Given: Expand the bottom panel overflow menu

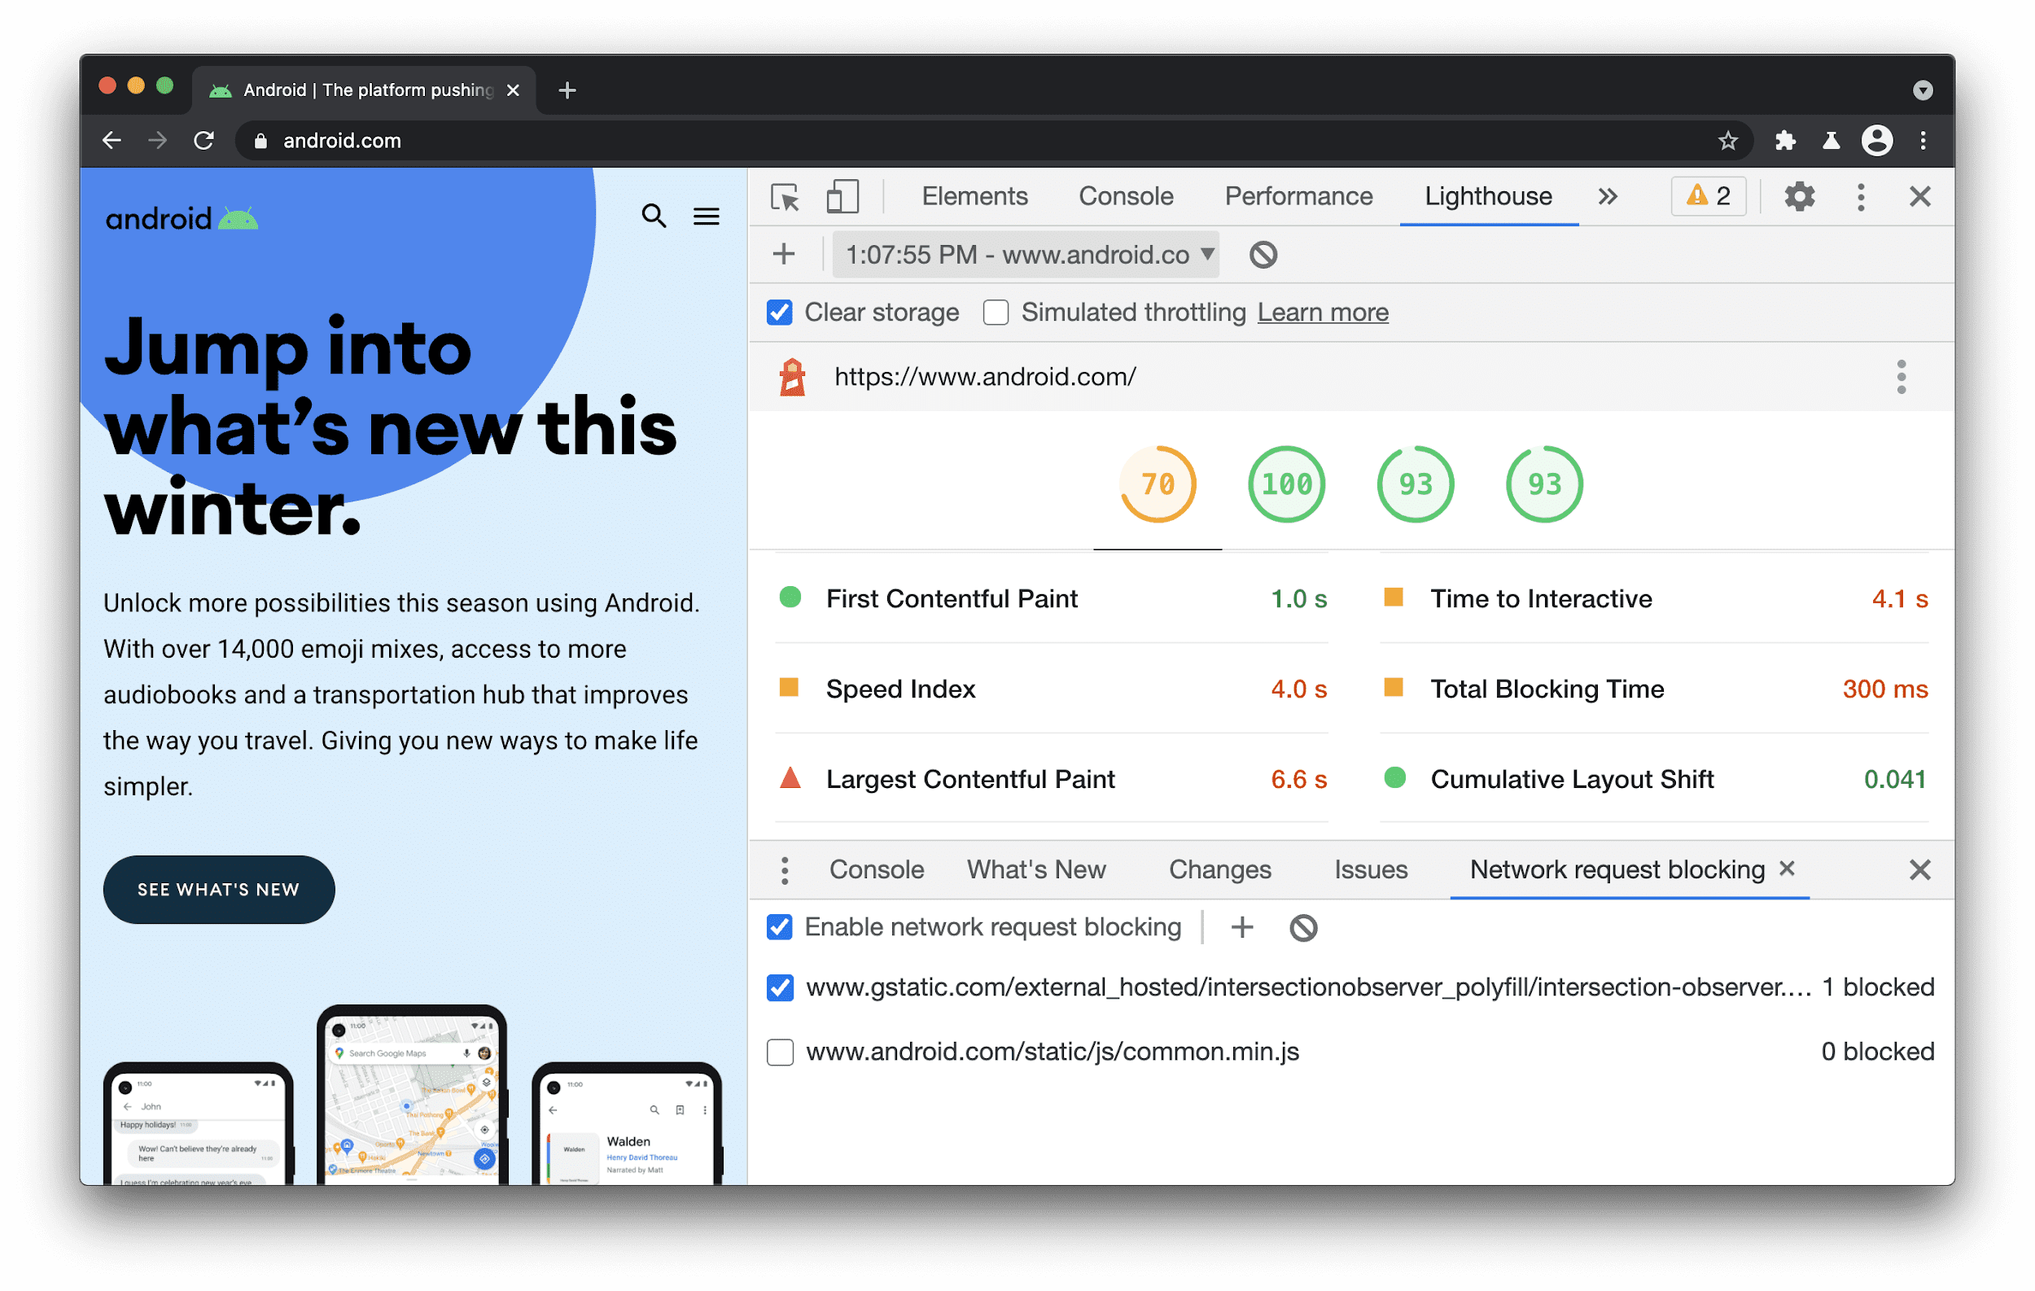Looking at the screenshot, I should pos(783,871).
